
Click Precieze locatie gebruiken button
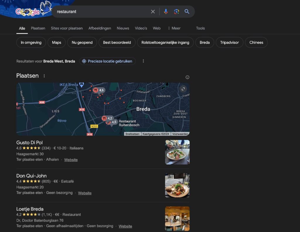point(107,61)
